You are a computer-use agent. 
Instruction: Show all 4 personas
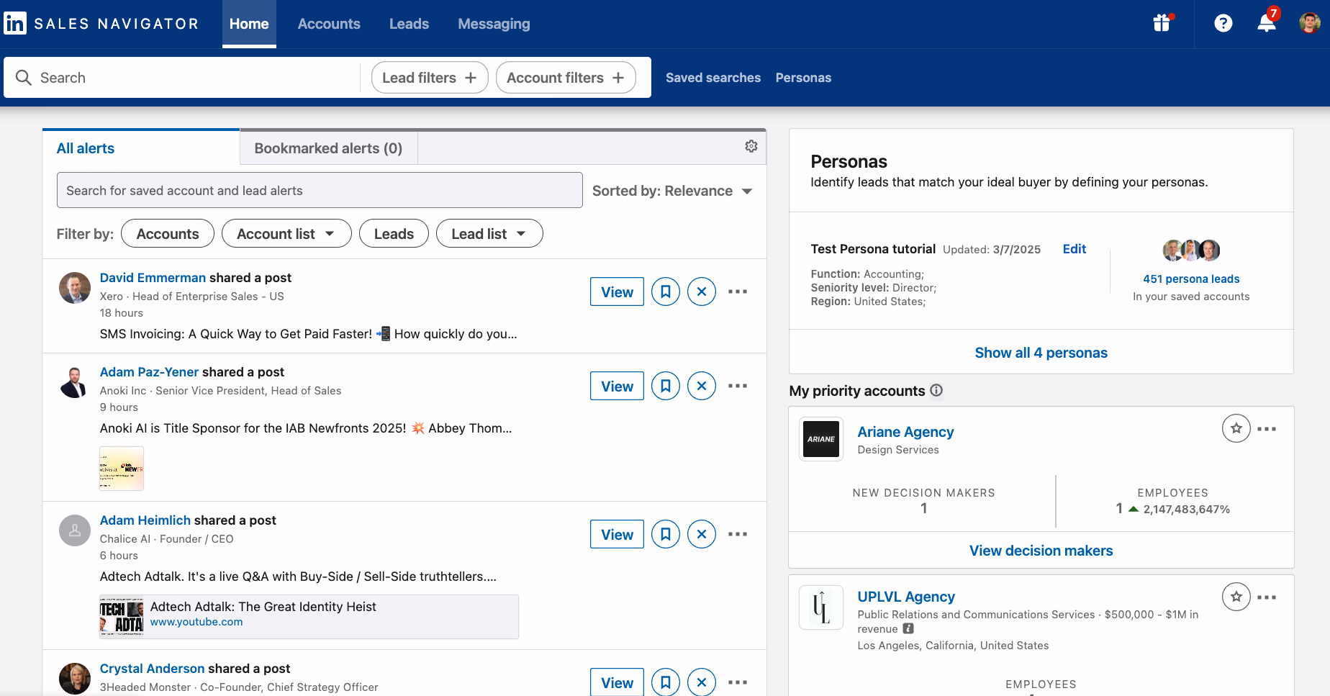[1041, 353]
